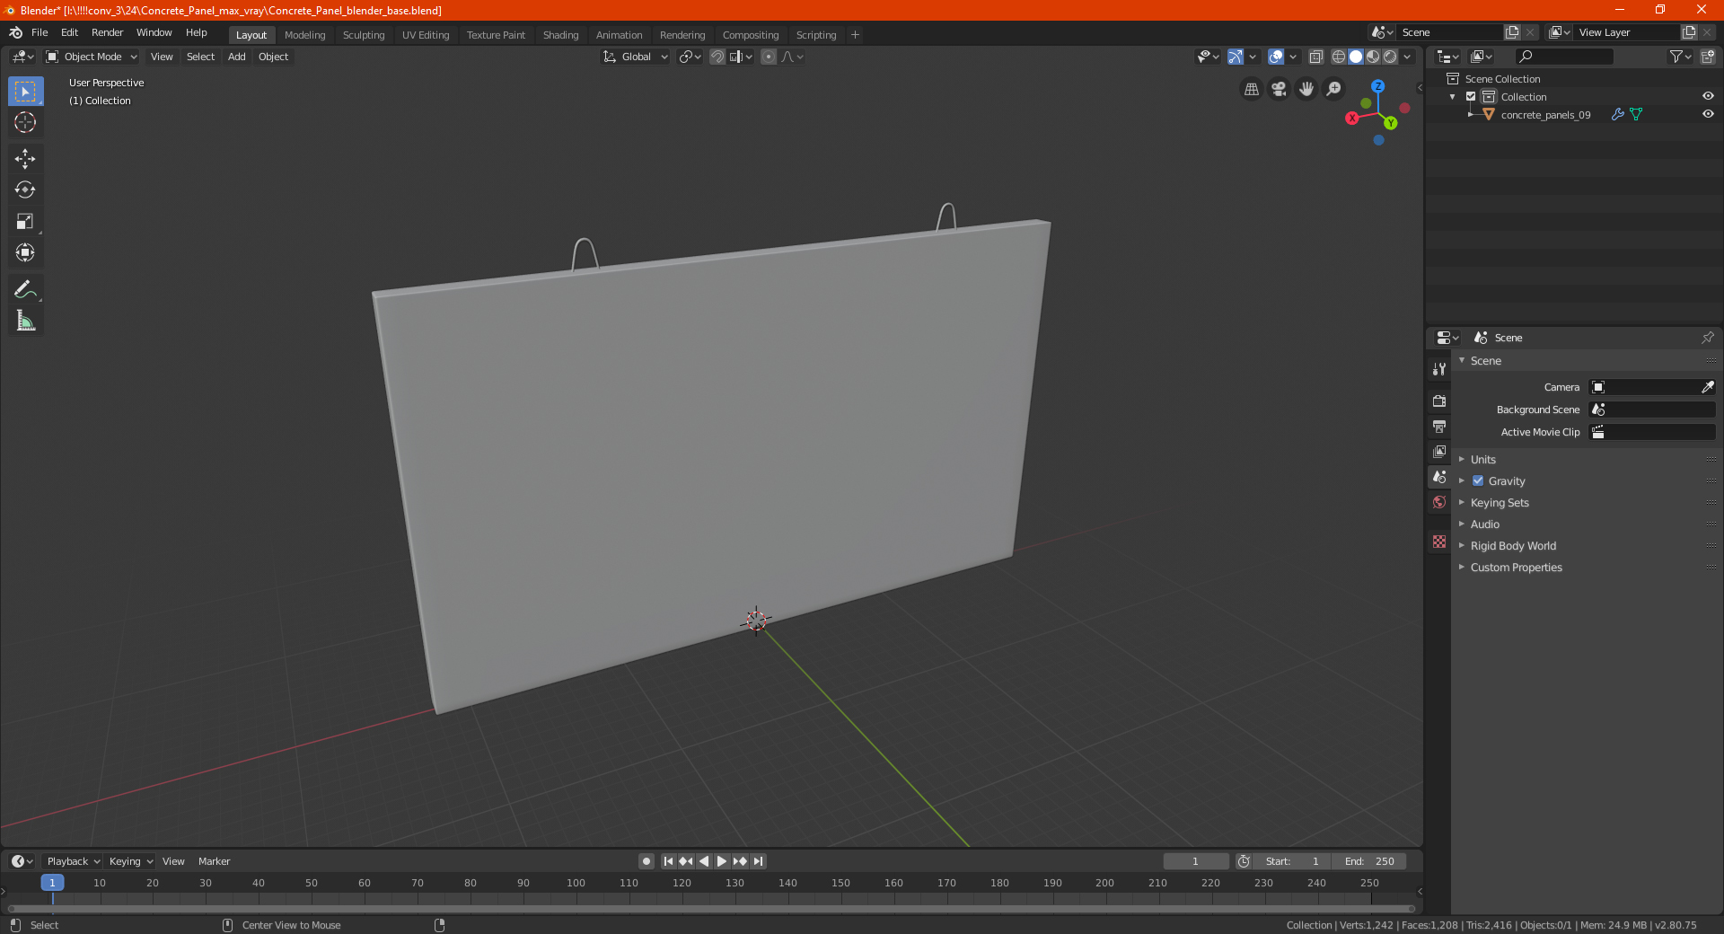Switch to the Shading workspace tab
Viewport: 1724px width, 934px height.
(560, 35)
